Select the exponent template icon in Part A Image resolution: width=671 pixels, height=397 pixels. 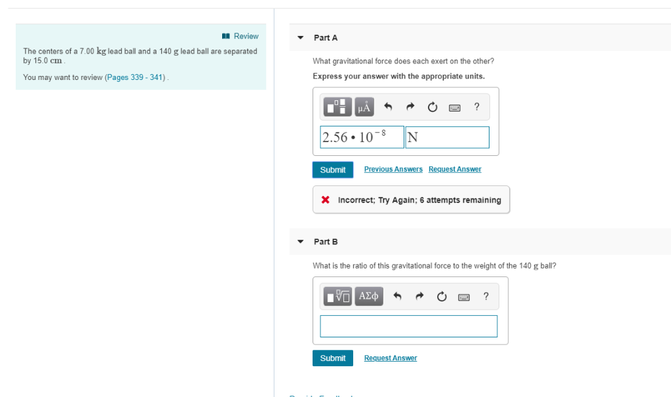337,107
